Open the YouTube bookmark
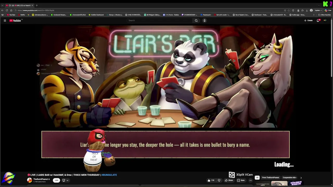The image size is (333, 187). [11, 15]
